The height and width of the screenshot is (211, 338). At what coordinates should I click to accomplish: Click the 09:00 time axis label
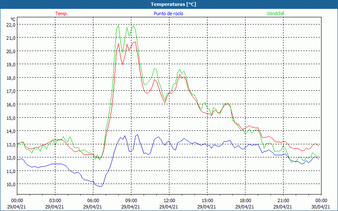pyautogui.click(x=131, y=201)
